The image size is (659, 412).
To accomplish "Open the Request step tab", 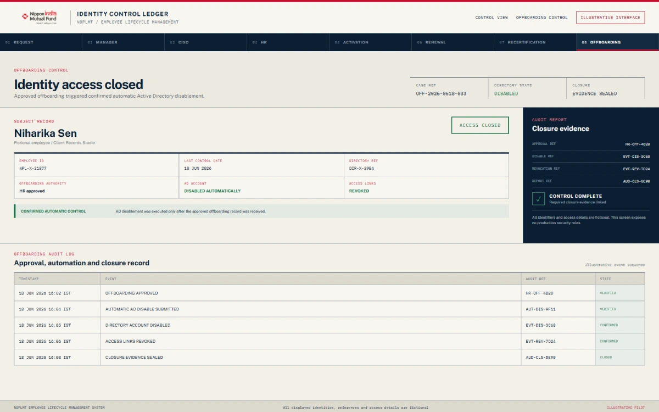I will pyautogui.click(x=41, y=42).
